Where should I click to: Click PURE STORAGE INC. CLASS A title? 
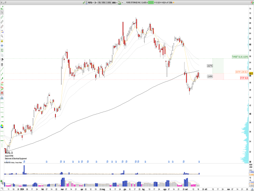click(137, 3)
